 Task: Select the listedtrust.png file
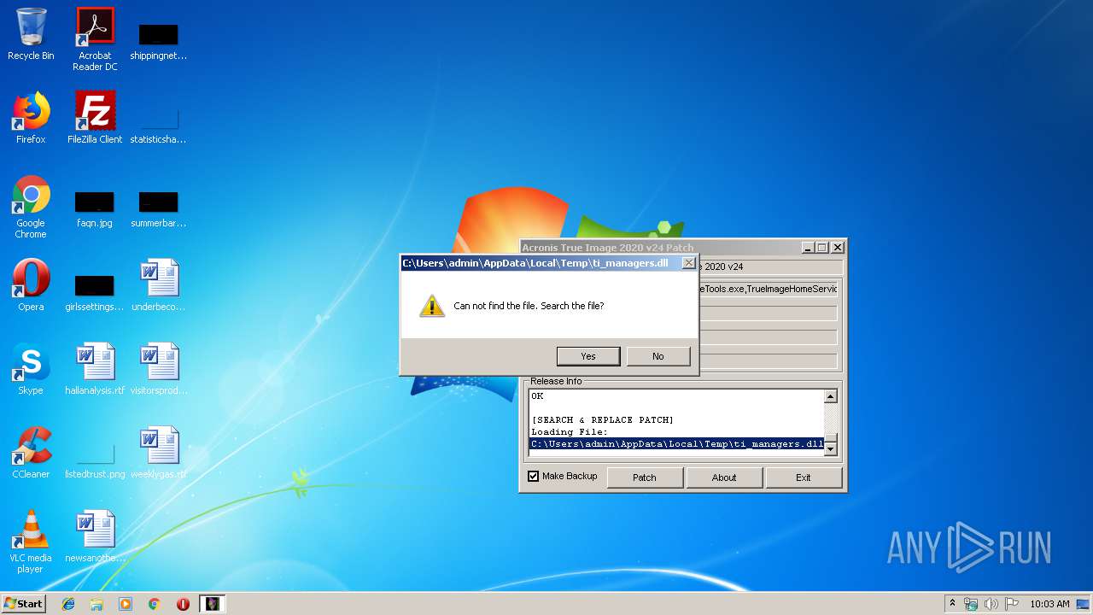point(95,460)
